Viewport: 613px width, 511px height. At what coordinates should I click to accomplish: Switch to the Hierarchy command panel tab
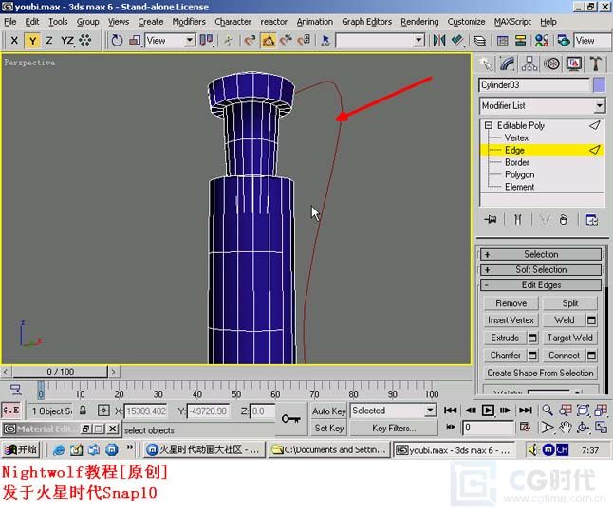click(529, 64)
